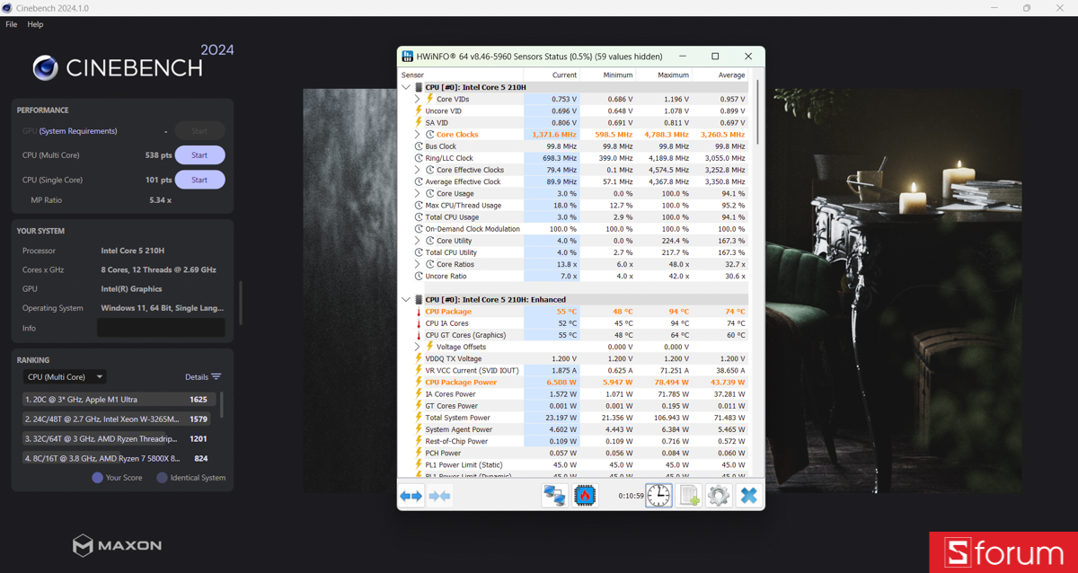Click the bolt icon beside SA VID
The height and width of the screenshot is (573, 1078).
[419, 122]
